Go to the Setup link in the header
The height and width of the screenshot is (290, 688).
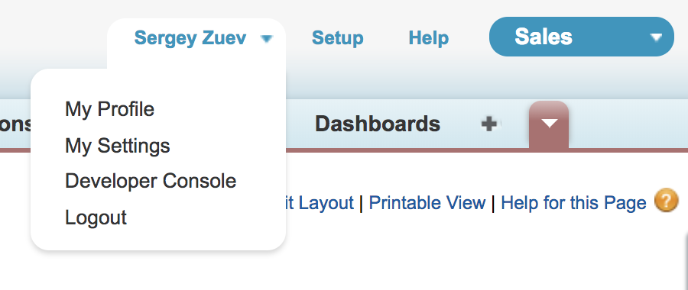pos(337,38)
